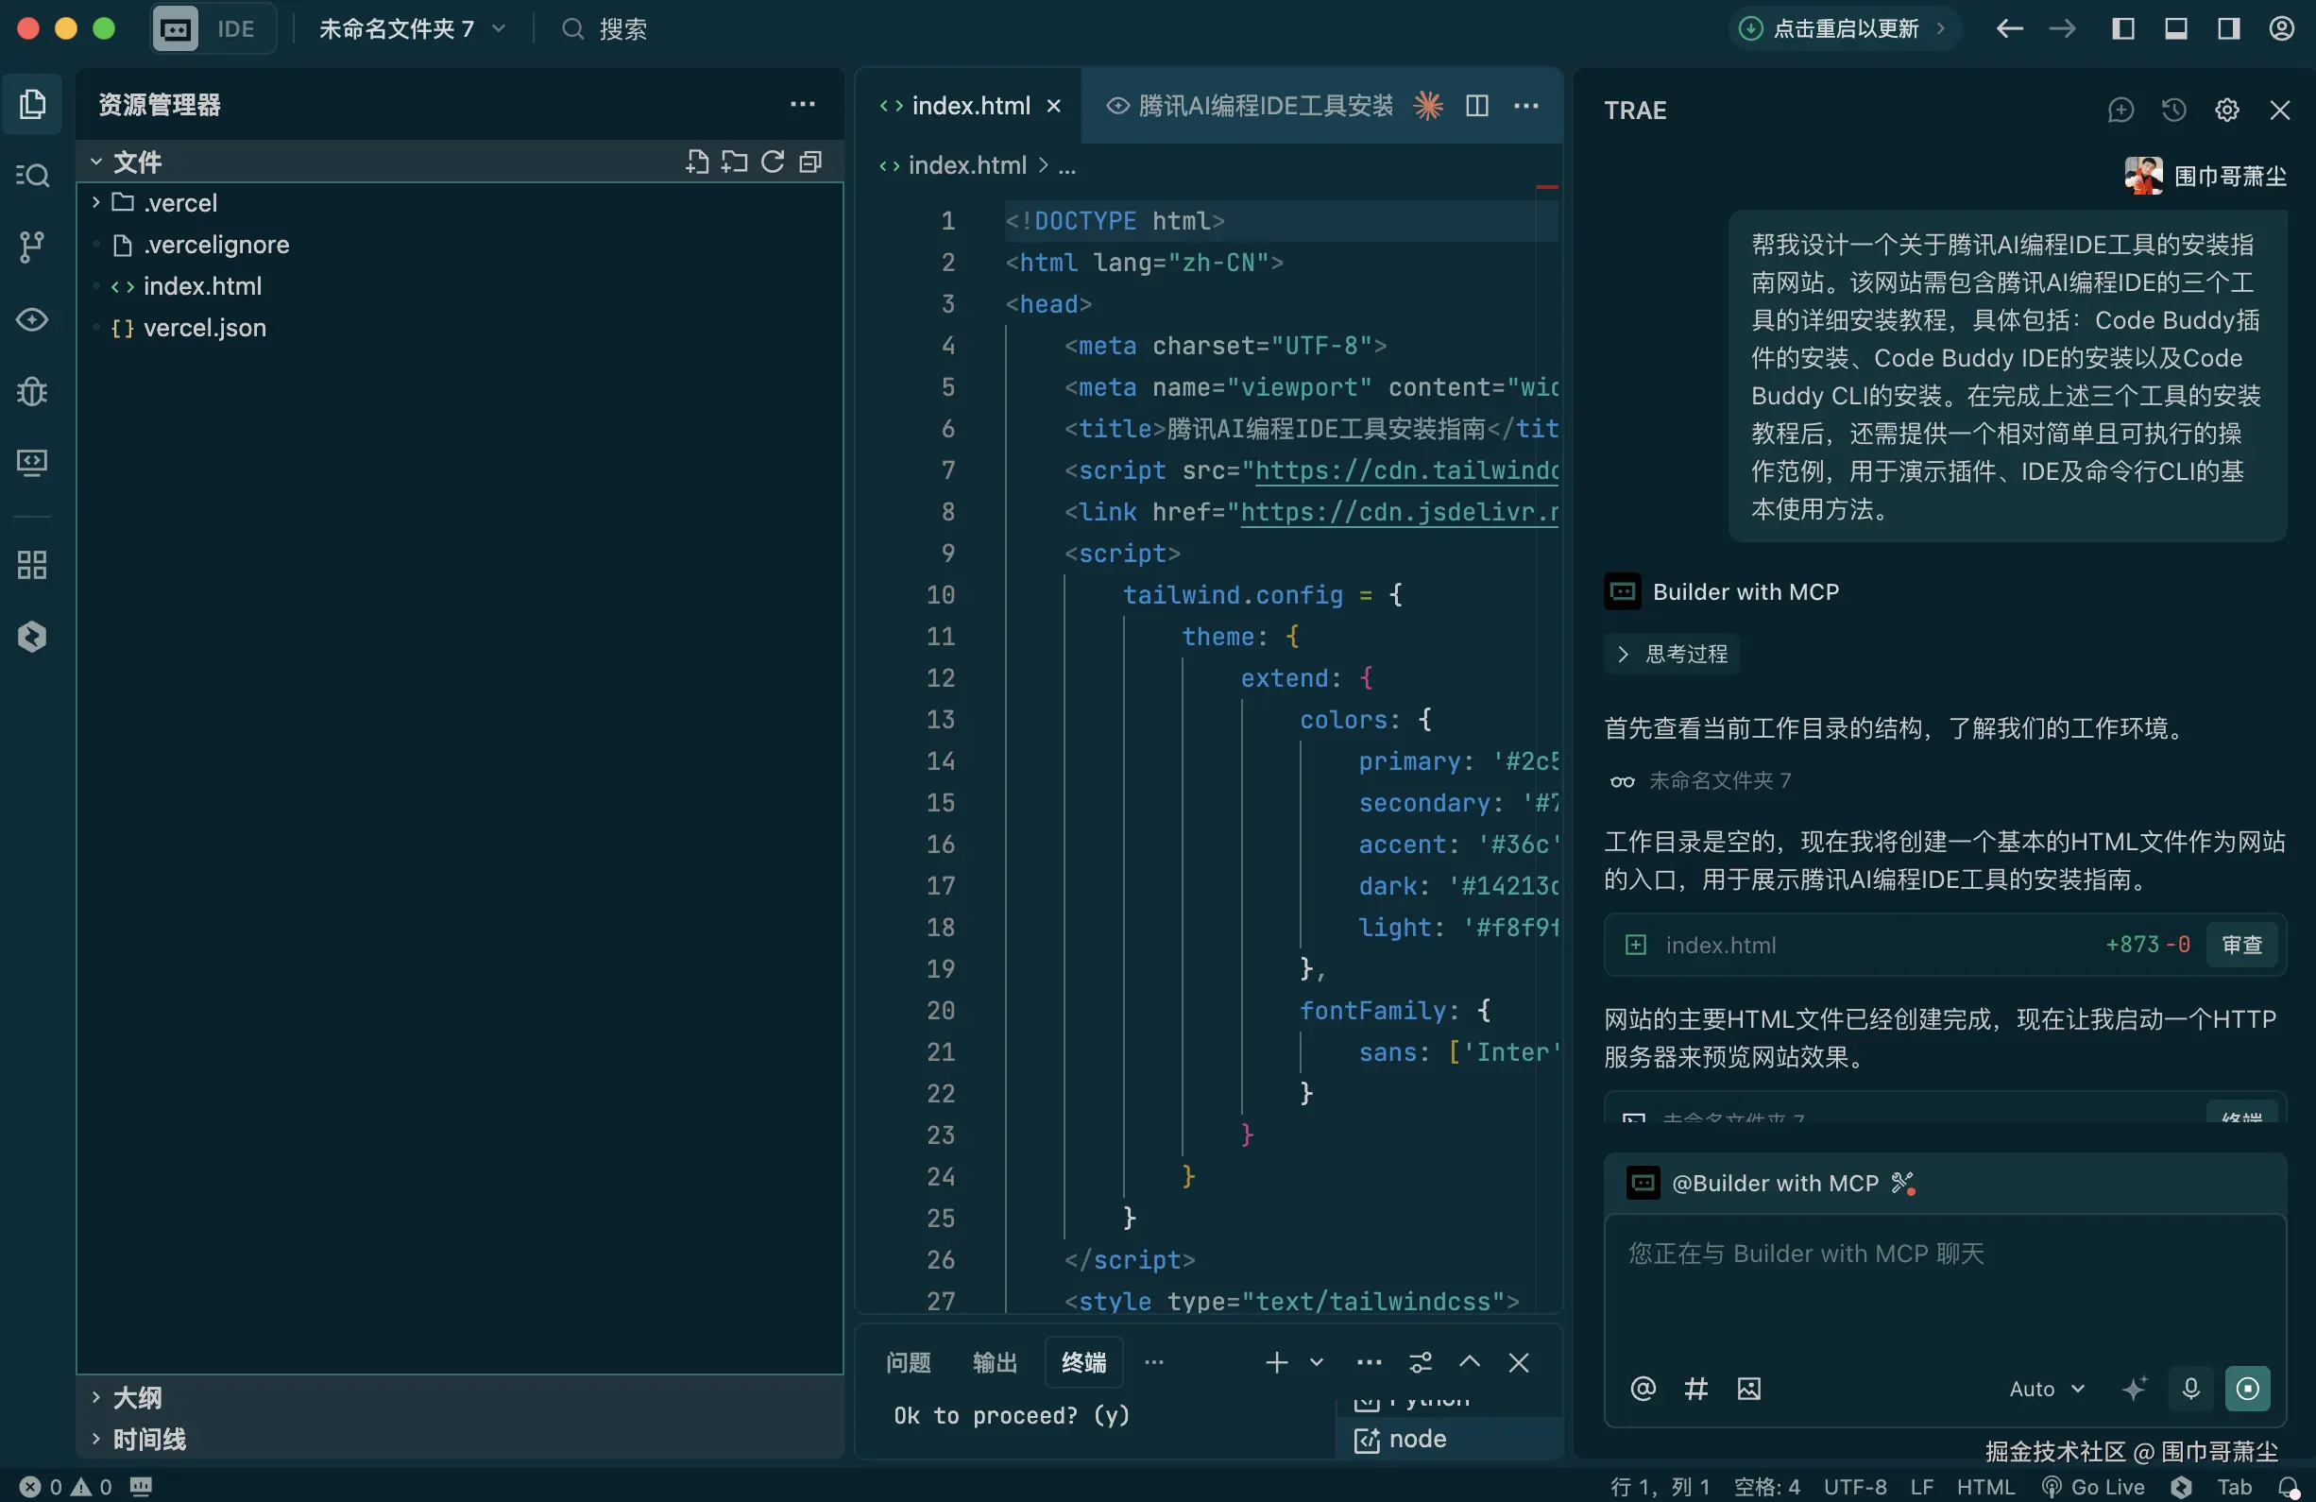
Task: Open the Extensions panel in sidebar
Action: pos(32,565)
